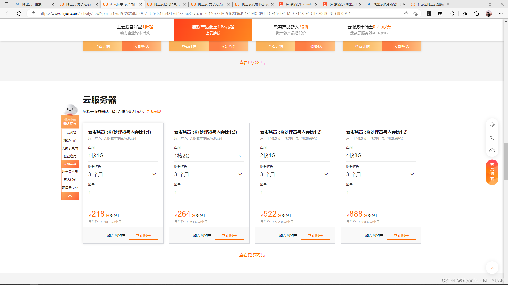Return to top with floating arrow button
Screen dimensions: 508x285
[x=492, y=268]
